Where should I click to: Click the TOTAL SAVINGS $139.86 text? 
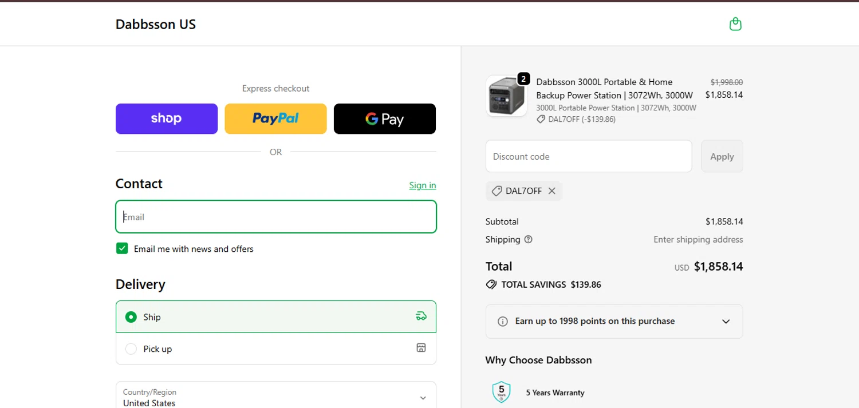[x=551, y=284]
